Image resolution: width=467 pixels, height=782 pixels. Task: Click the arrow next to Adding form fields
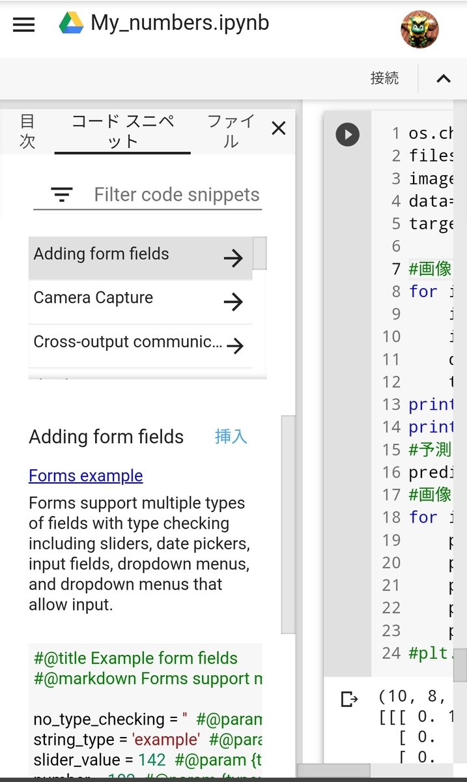pos(233,259)
